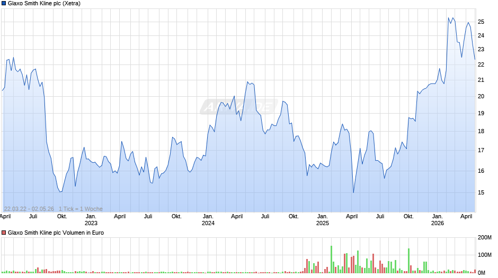Click the price axis label 21
Image resolution: width=498 pixels, height=278 pixels.
point(481,80)
